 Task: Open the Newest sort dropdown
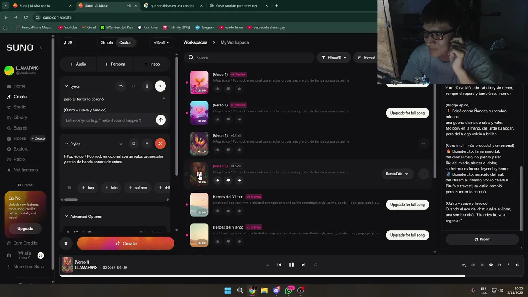point(366,57)
